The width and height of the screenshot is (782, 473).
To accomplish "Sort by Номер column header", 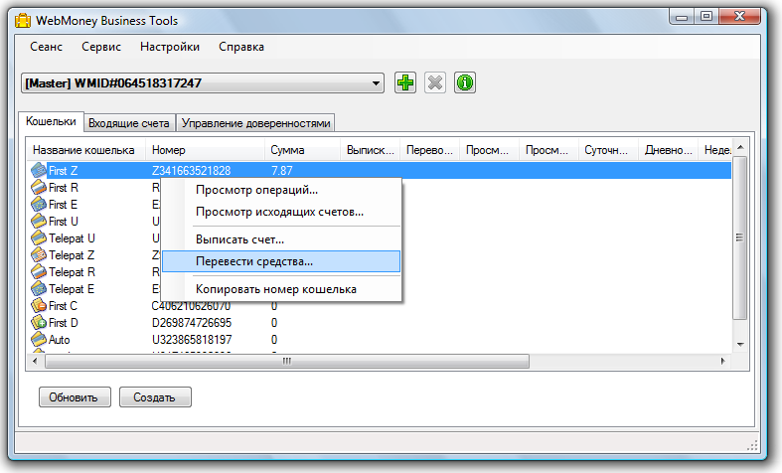I will coord(205,150).
